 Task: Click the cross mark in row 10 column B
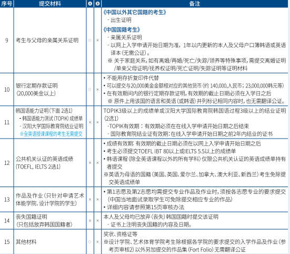97,90
